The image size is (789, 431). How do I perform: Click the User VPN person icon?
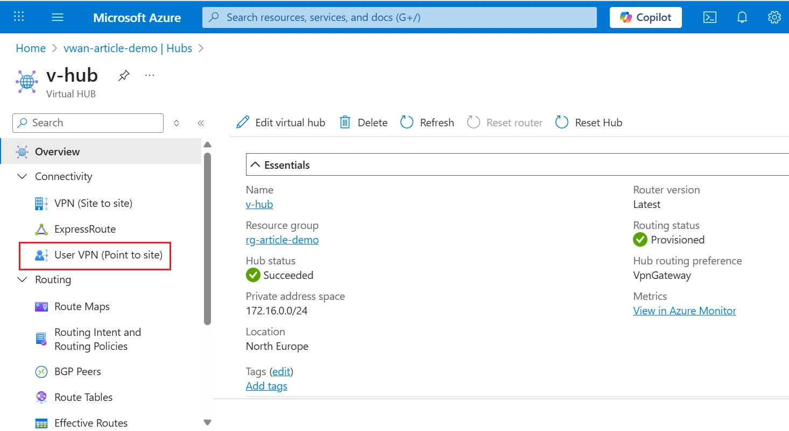[x=41, y=255]
